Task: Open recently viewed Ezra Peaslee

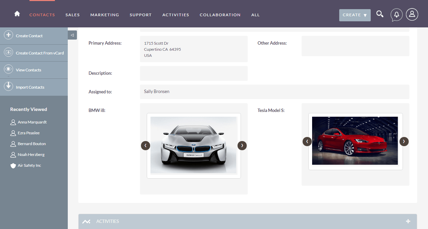Action: pos(29,133)
